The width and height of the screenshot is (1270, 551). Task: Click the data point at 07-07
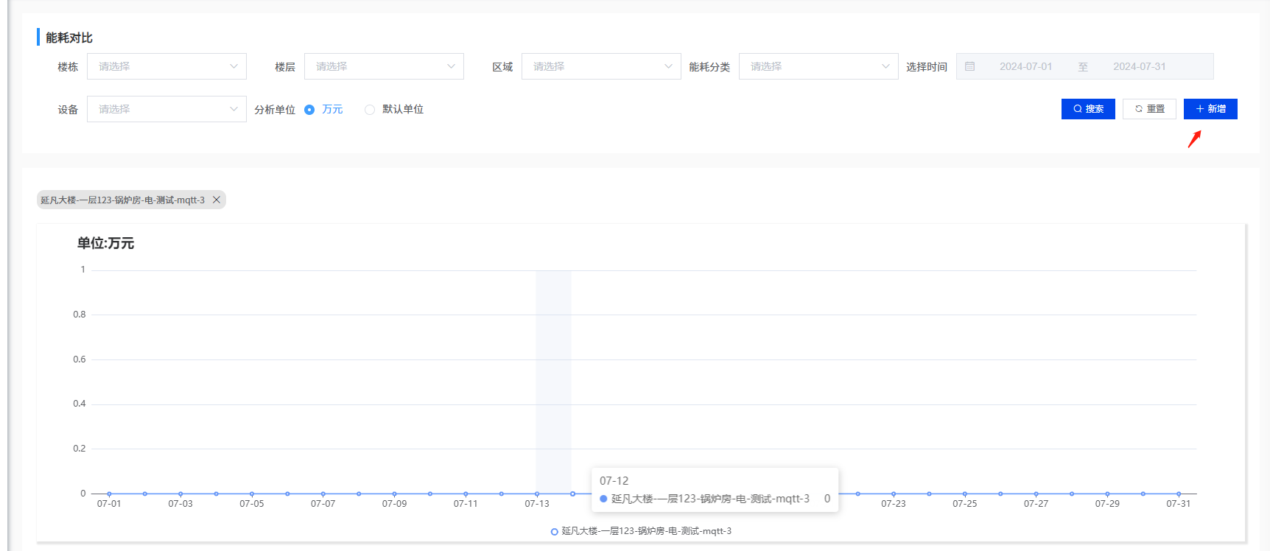(323, 494)
